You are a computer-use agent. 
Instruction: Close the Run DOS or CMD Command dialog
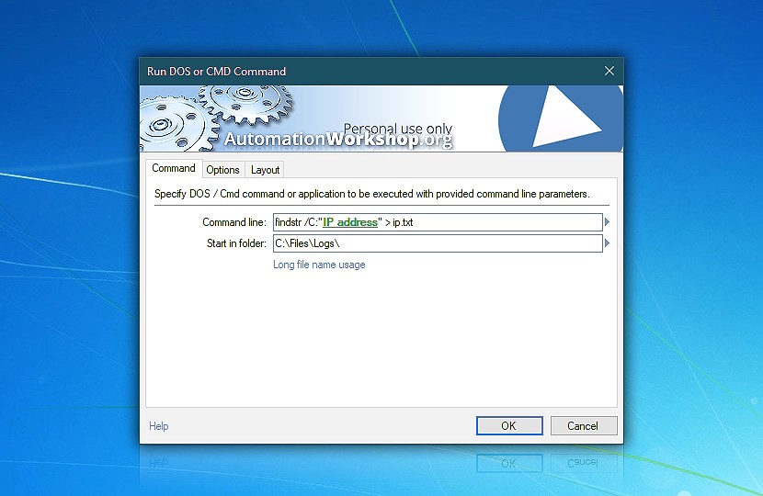point(609,71)
